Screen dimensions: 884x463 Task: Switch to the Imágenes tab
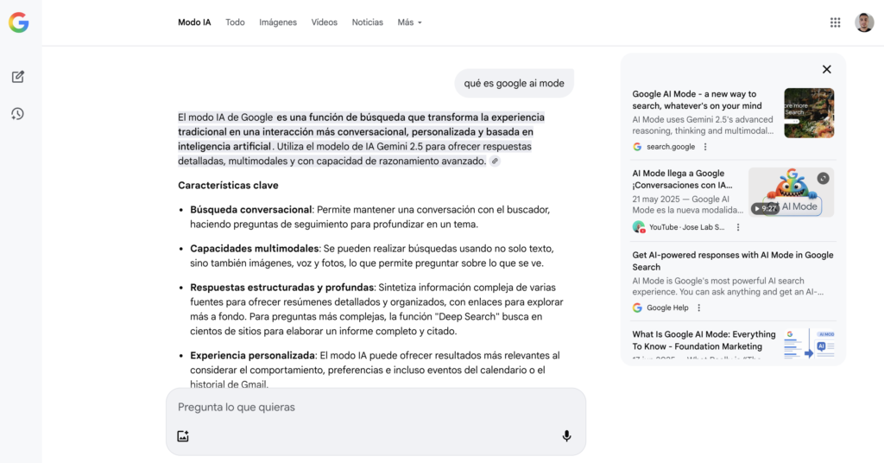[x=278, y=22]
